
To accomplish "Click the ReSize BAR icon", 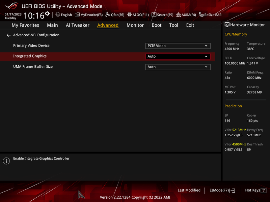I will (x=201, y=14).
